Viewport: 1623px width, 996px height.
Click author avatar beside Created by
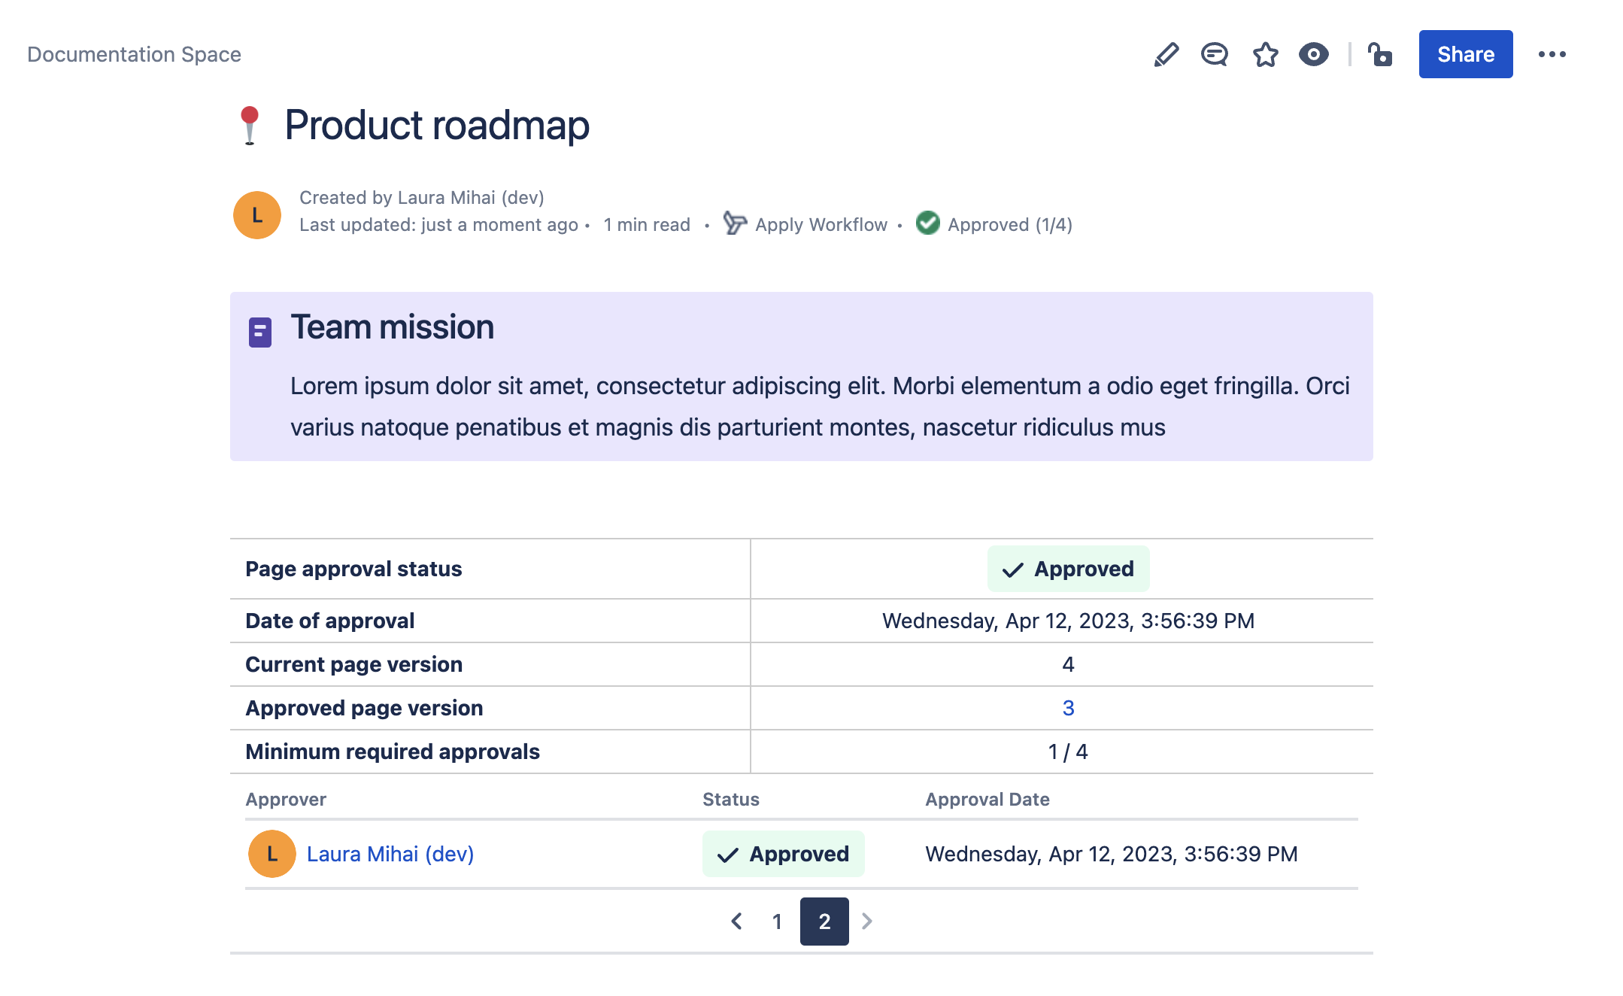tap(257, 215)
